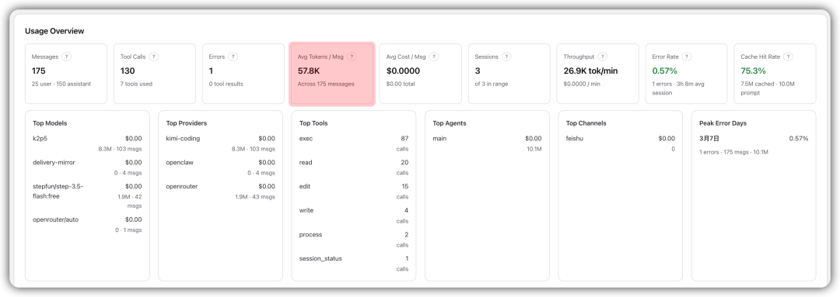This screenshot has width=840, height=297.
Task: Select the main agent row
Action: coord(487,143)
